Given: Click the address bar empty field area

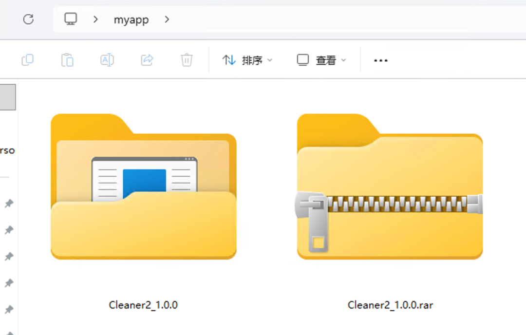Looking at the screenshot, I should [349, 19].
